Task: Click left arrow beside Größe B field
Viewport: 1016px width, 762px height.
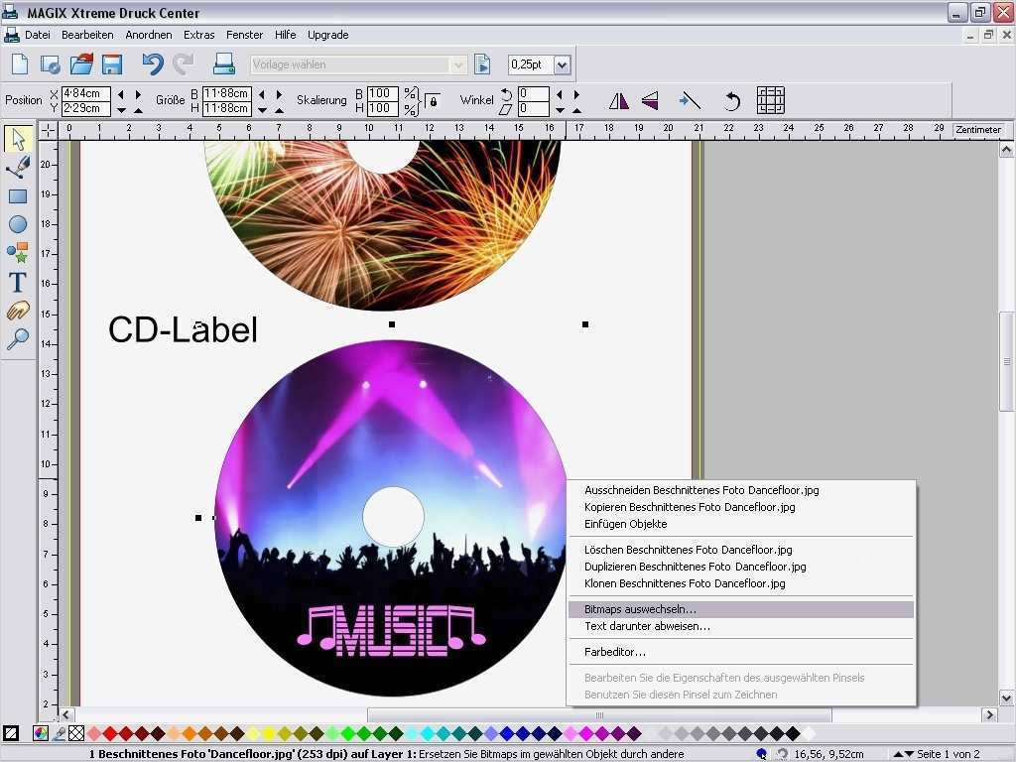Action: tap(262, 94)
